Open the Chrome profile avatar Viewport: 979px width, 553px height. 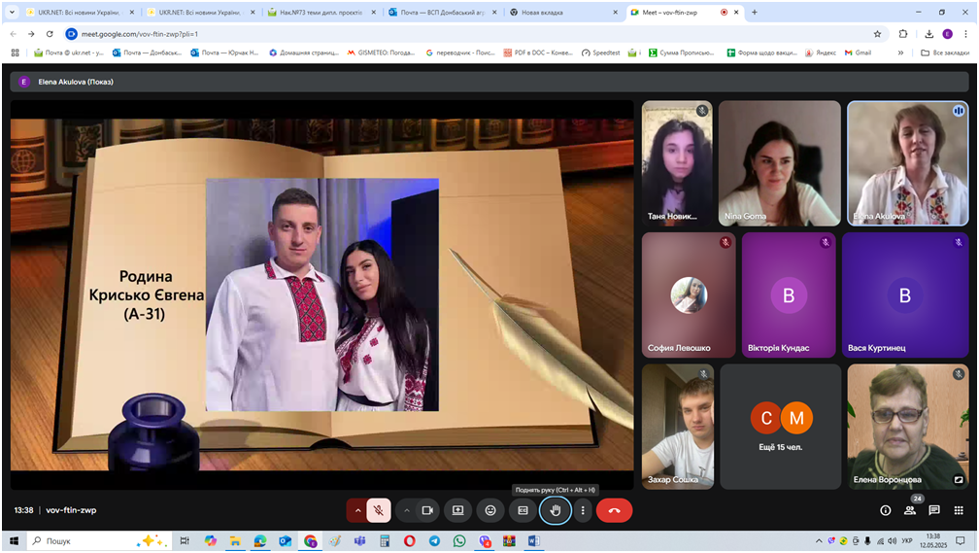947,34
